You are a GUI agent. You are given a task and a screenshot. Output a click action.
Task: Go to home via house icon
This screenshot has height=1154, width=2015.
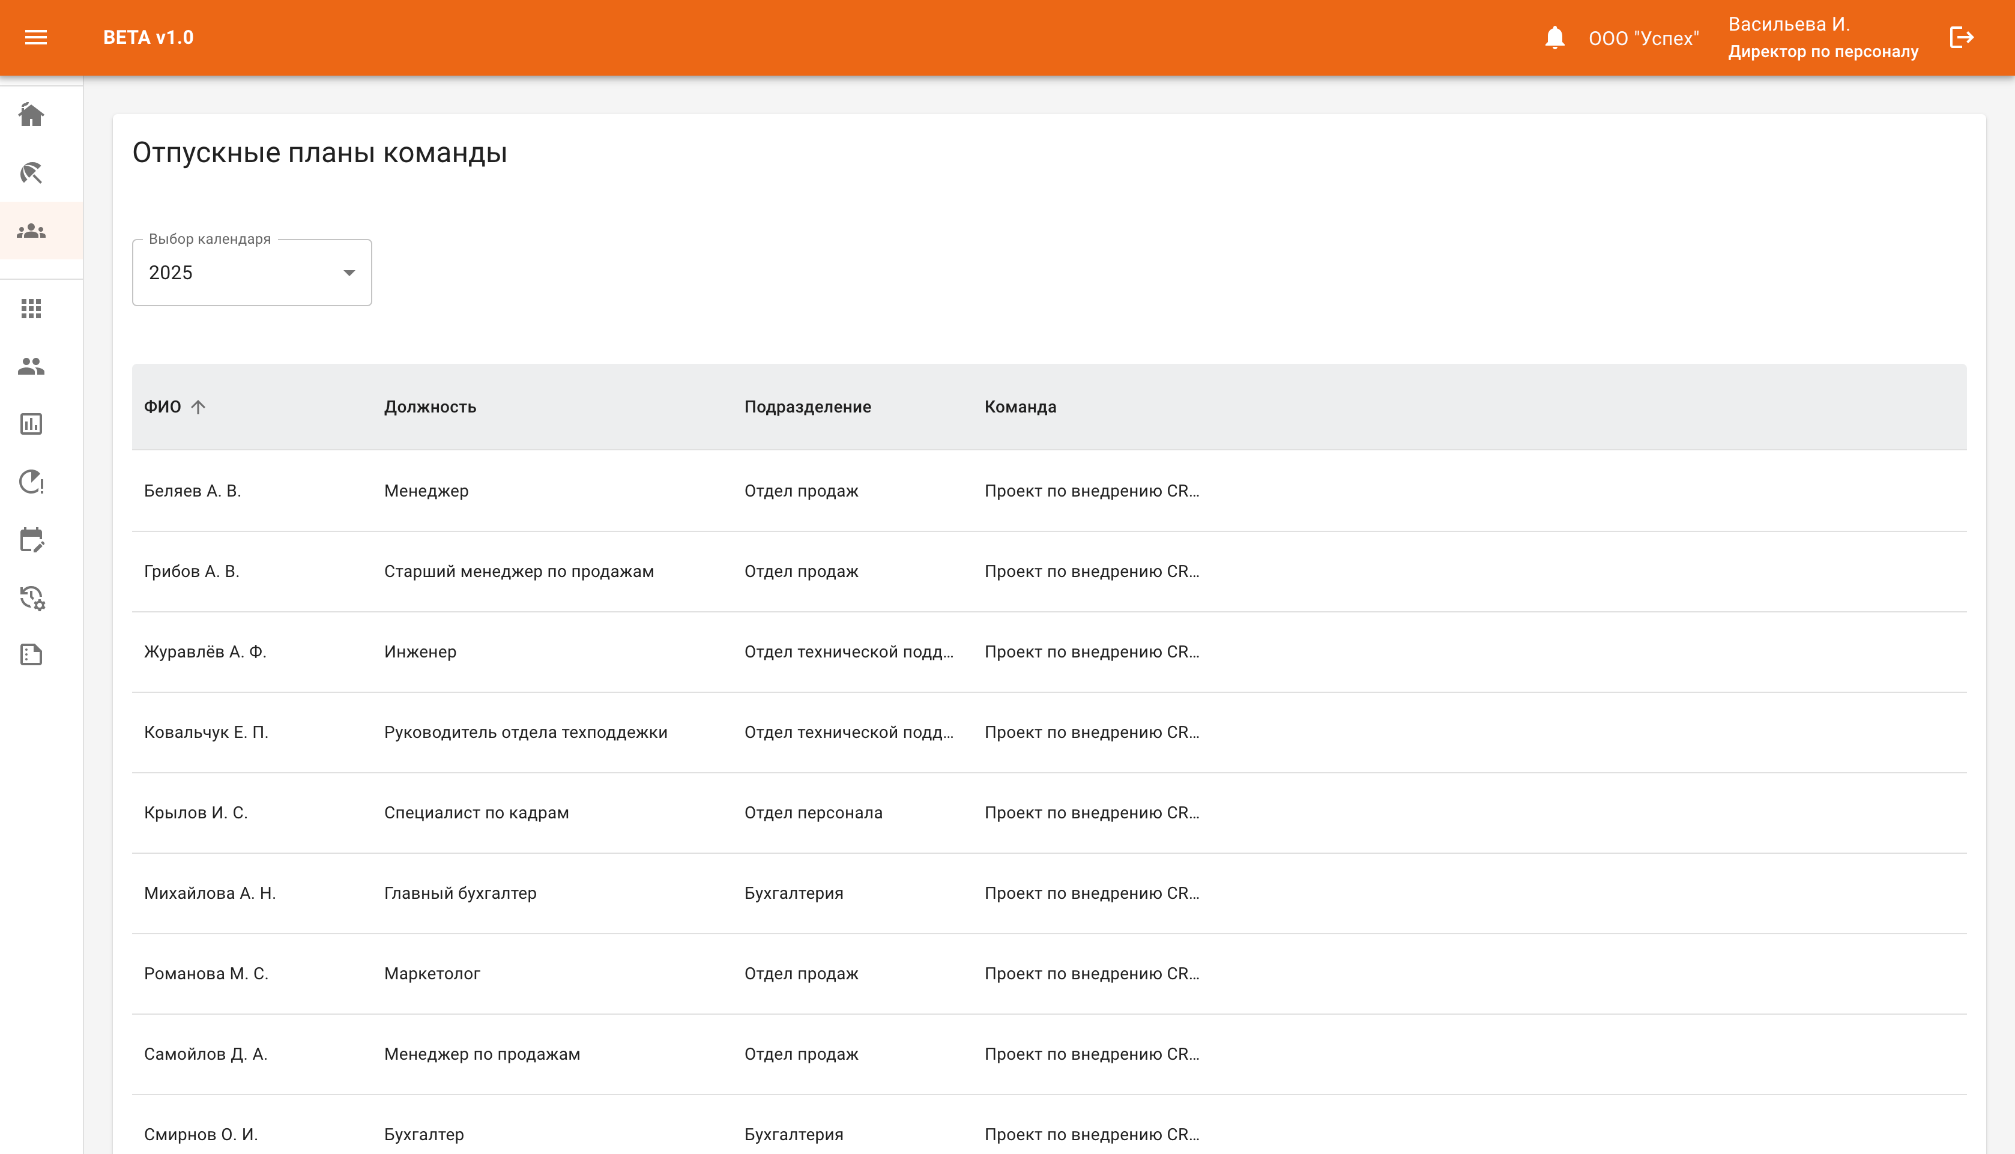(32, 115)
